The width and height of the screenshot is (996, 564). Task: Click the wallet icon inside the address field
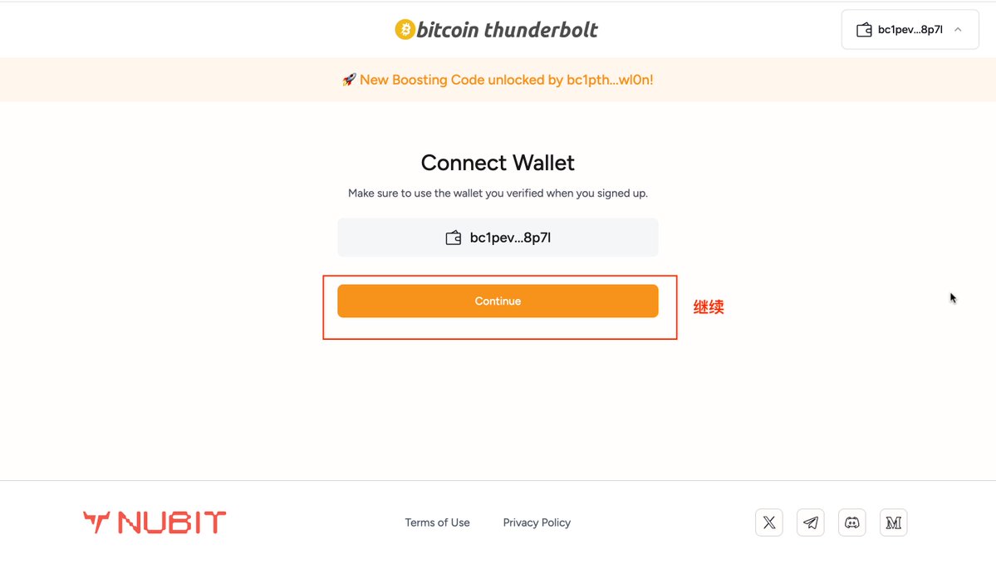point(453,238)
